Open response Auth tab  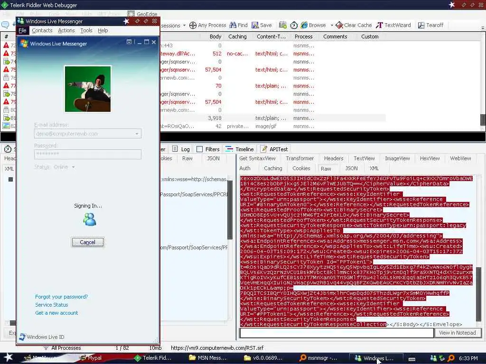click(244, 168)
